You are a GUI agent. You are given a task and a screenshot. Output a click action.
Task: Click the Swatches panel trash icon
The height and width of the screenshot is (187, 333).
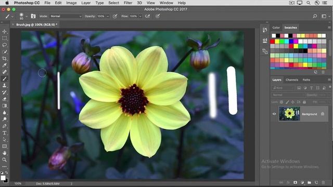click(x=323, y=72)
